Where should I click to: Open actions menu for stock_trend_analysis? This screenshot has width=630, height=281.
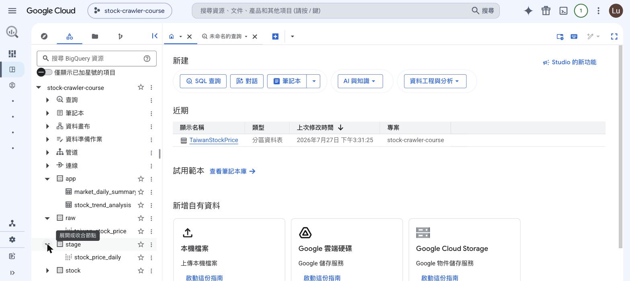tap(151, 205)
